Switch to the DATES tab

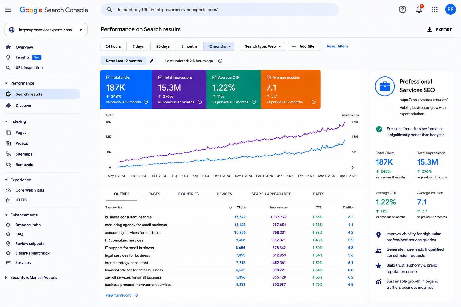pos(318,194)
